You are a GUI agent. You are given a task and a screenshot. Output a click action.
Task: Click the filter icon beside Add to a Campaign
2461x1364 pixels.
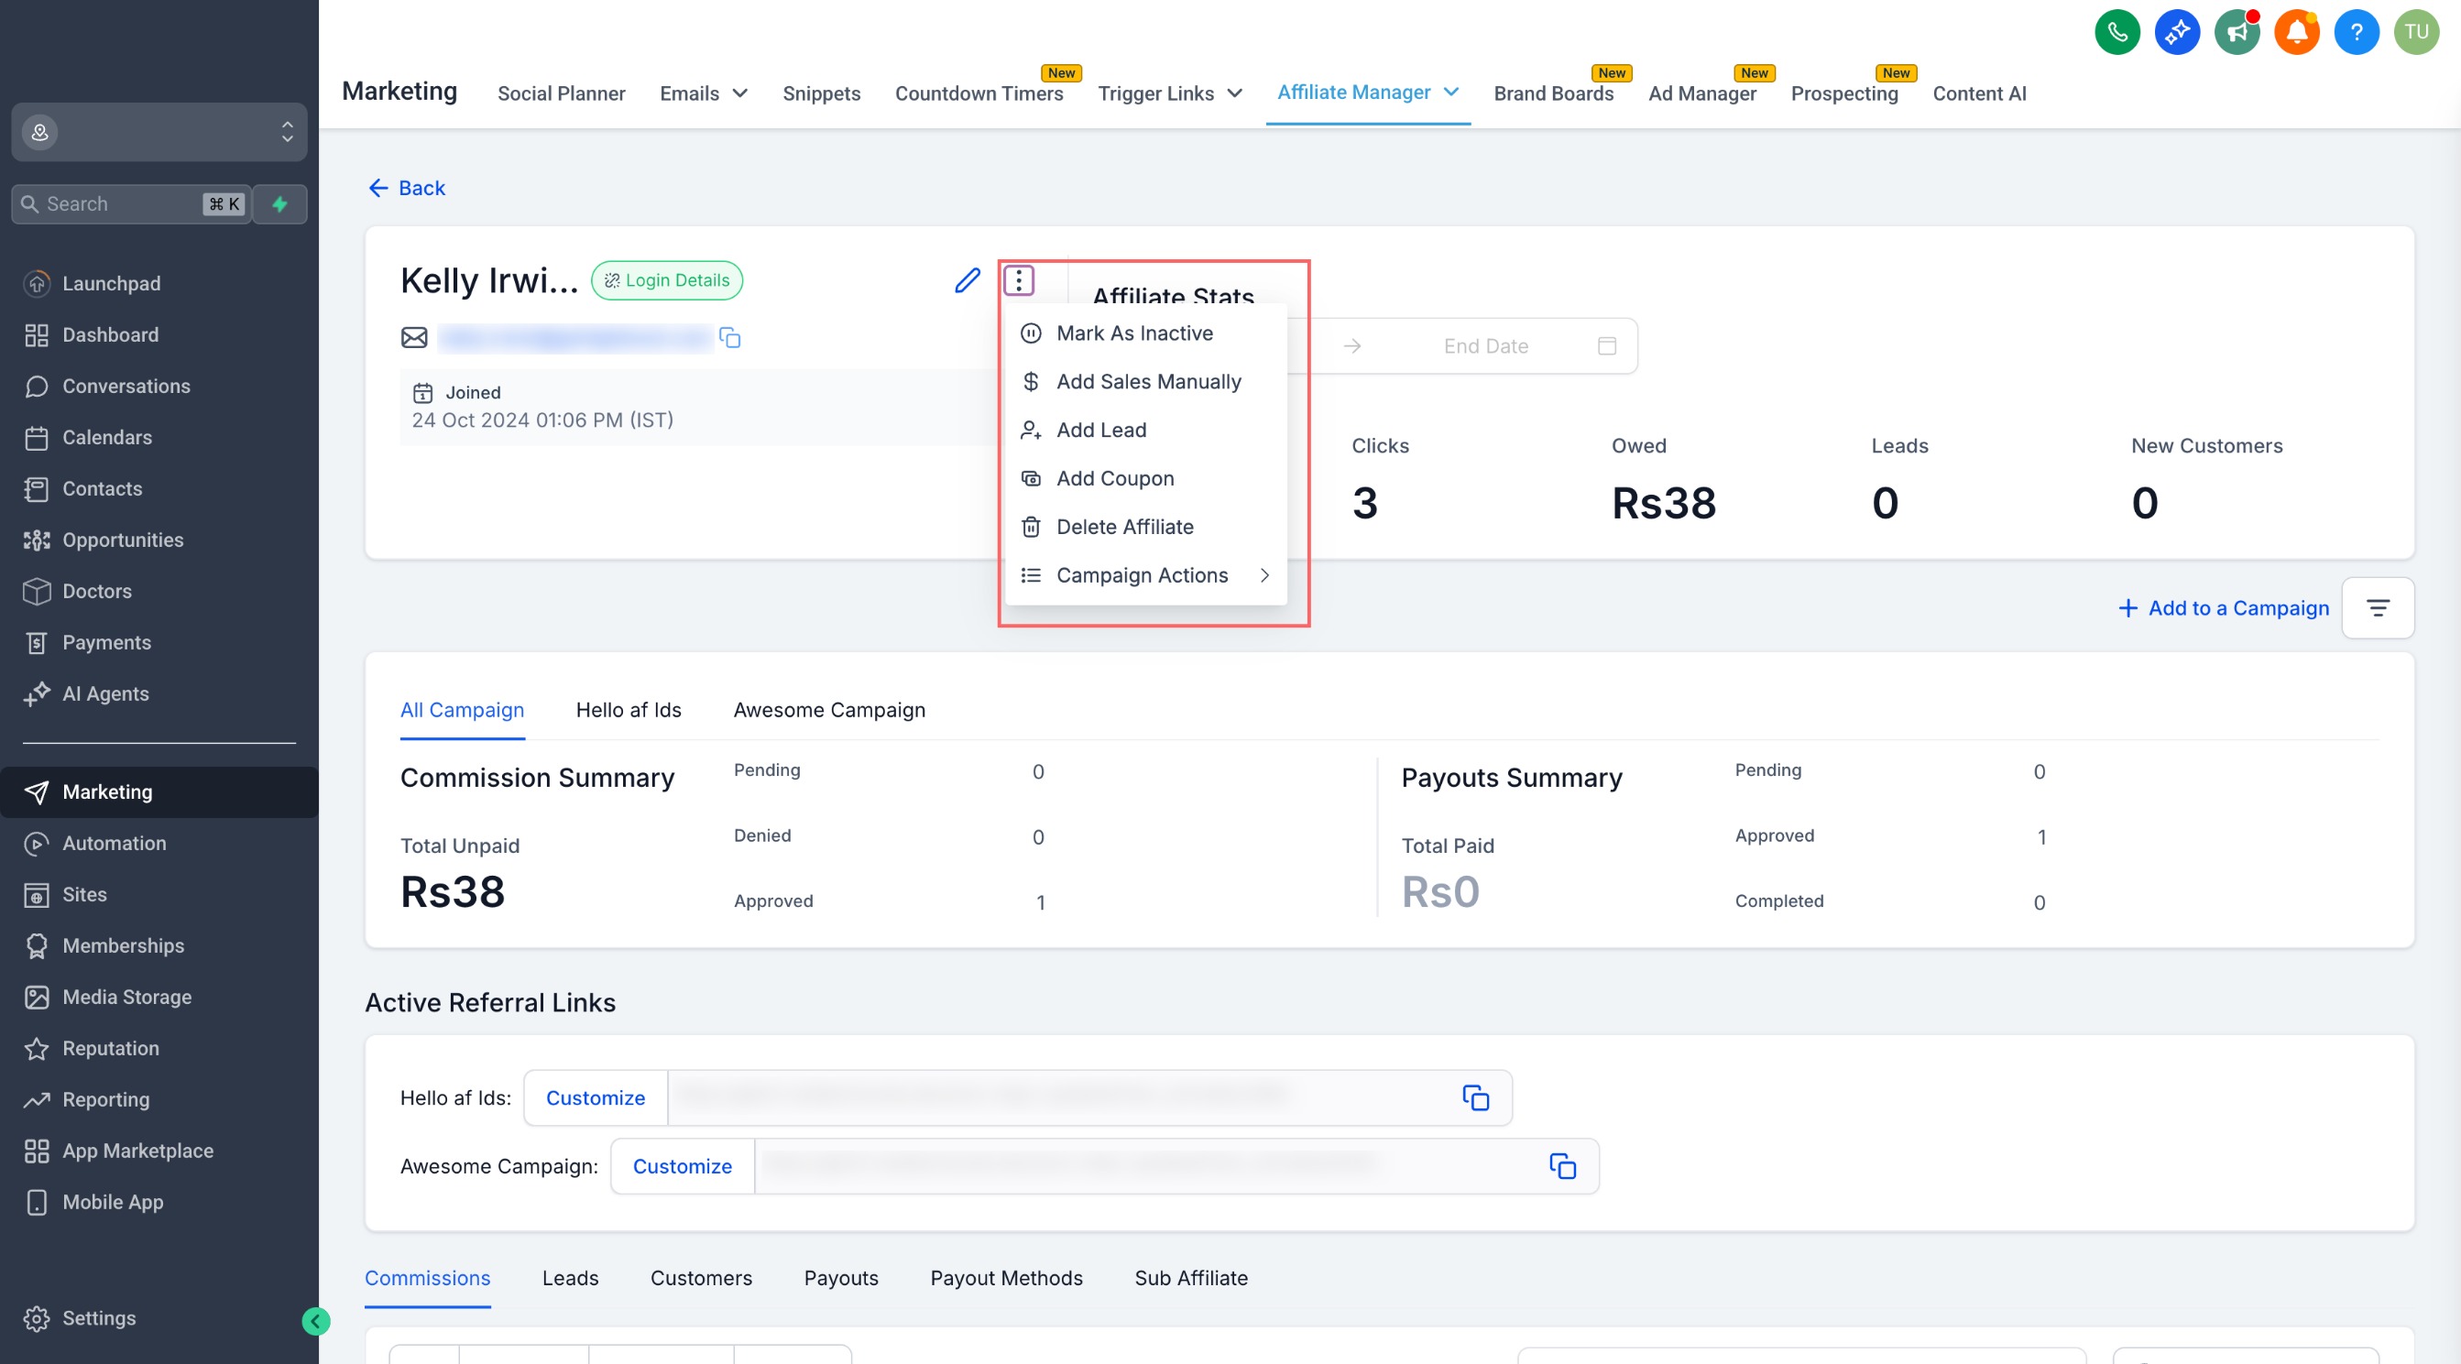coord(2377,607)
